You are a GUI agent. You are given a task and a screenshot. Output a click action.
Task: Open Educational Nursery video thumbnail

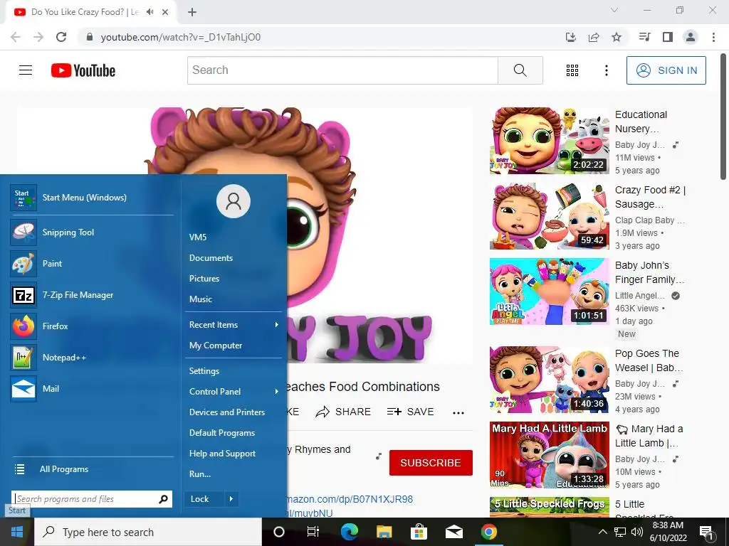tap(550, 141)
